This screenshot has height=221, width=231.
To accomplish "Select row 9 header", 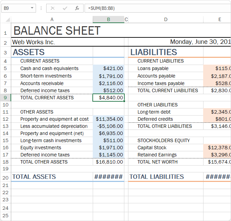I will [5, 98].
